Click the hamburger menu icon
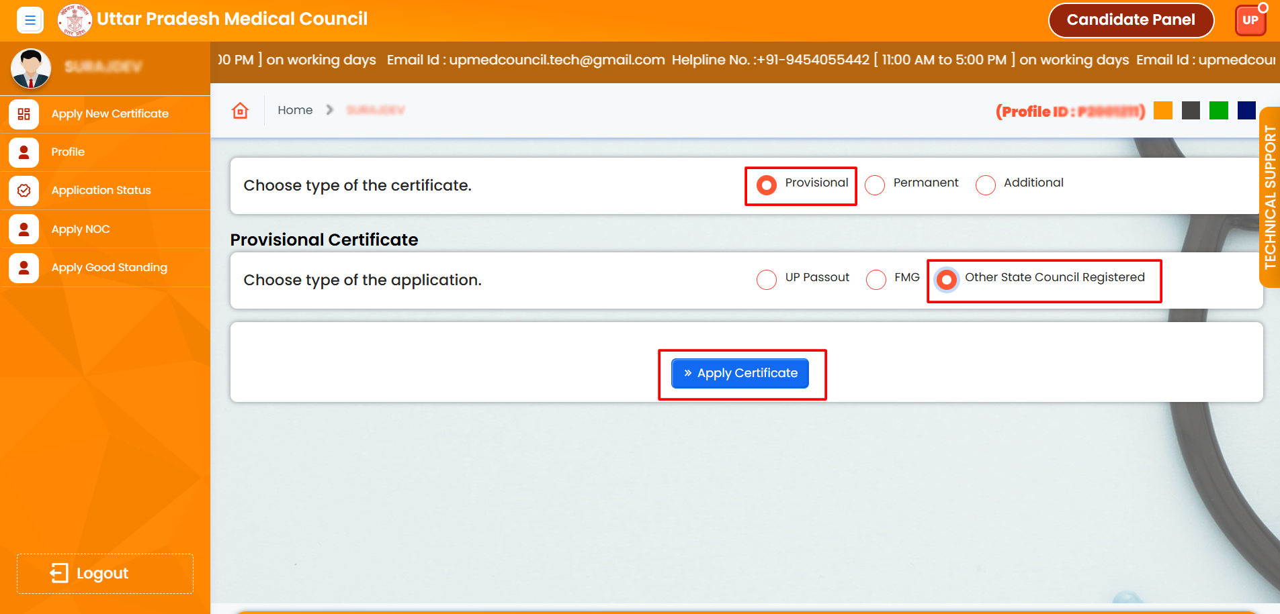 [x=30, y=20]
